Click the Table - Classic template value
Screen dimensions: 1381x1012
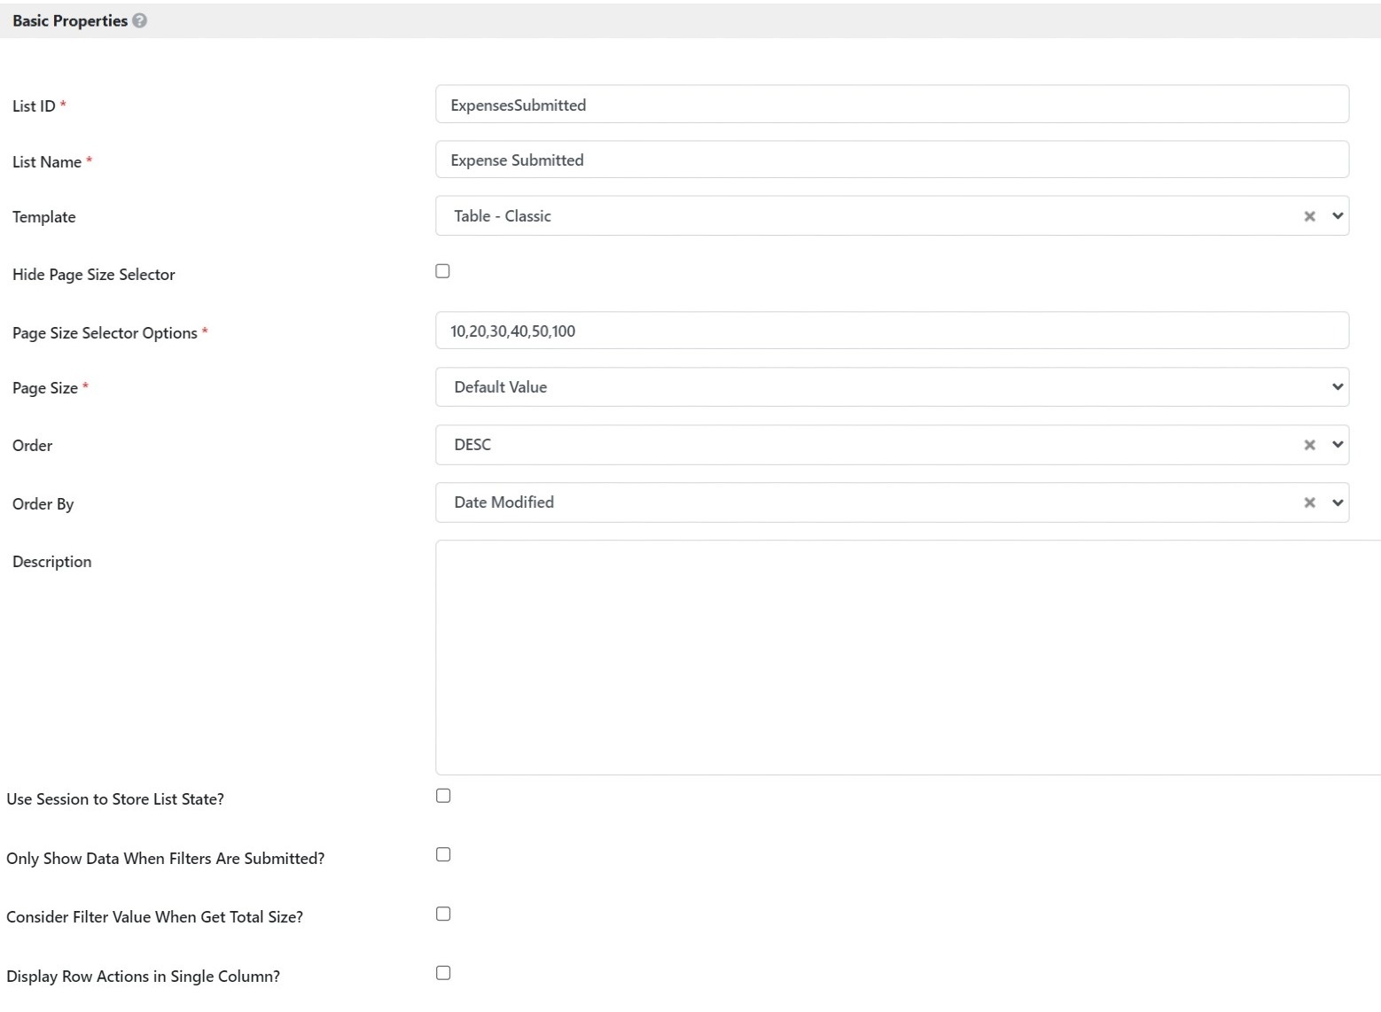503,216
